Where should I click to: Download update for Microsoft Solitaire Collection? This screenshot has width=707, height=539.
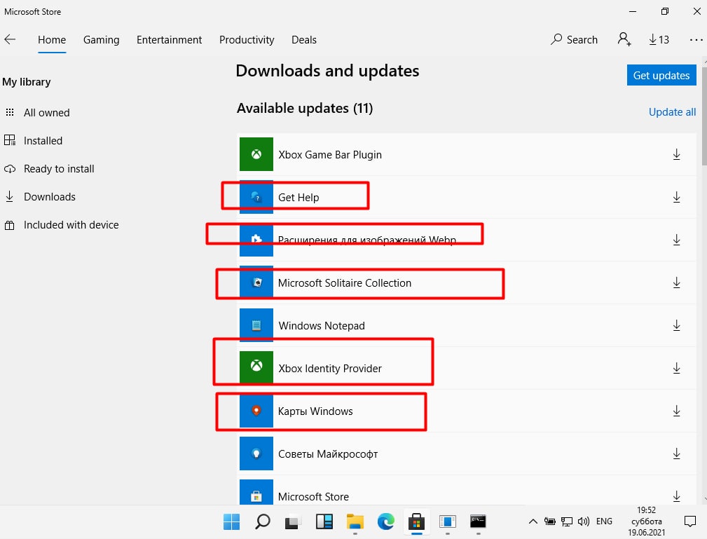(676, 282)
